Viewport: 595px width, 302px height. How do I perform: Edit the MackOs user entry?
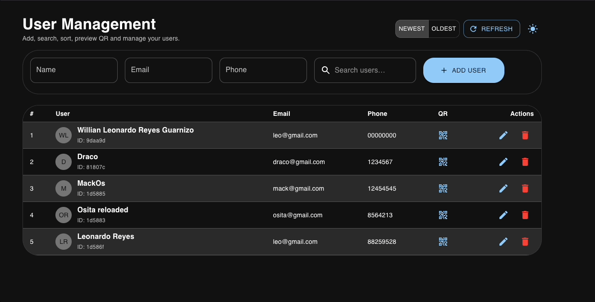503,188
